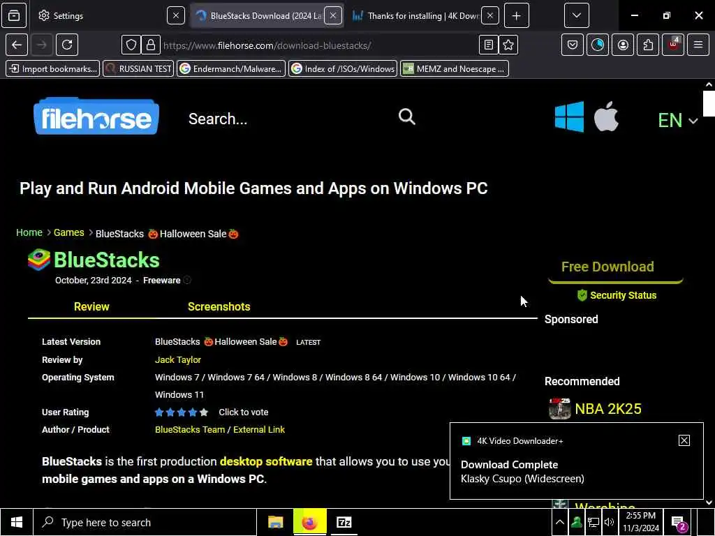Open network tray icon
The image size is (715, 536).
(x=593, y=522)
